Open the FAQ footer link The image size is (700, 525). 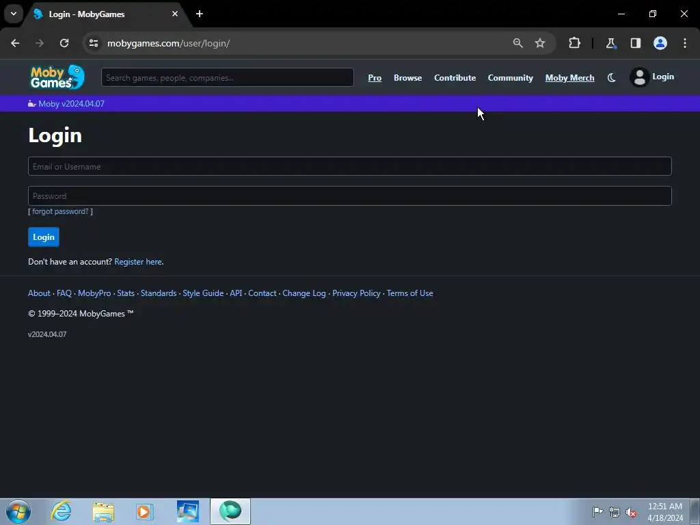[64, 293]
